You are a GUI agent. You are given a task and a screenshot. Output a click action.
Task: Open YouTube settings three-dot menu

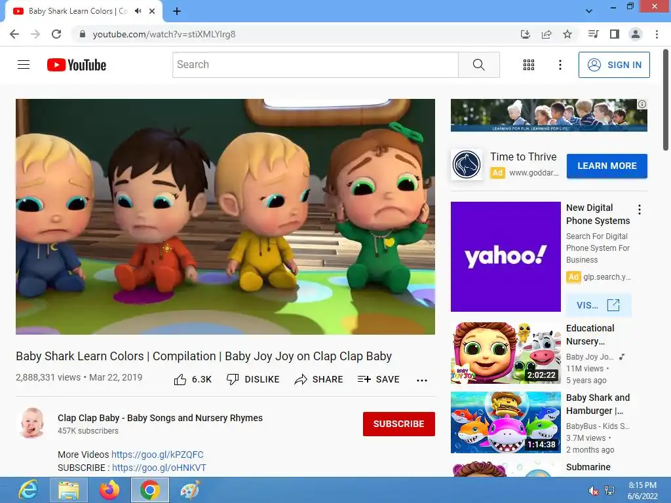coord(560,65)
